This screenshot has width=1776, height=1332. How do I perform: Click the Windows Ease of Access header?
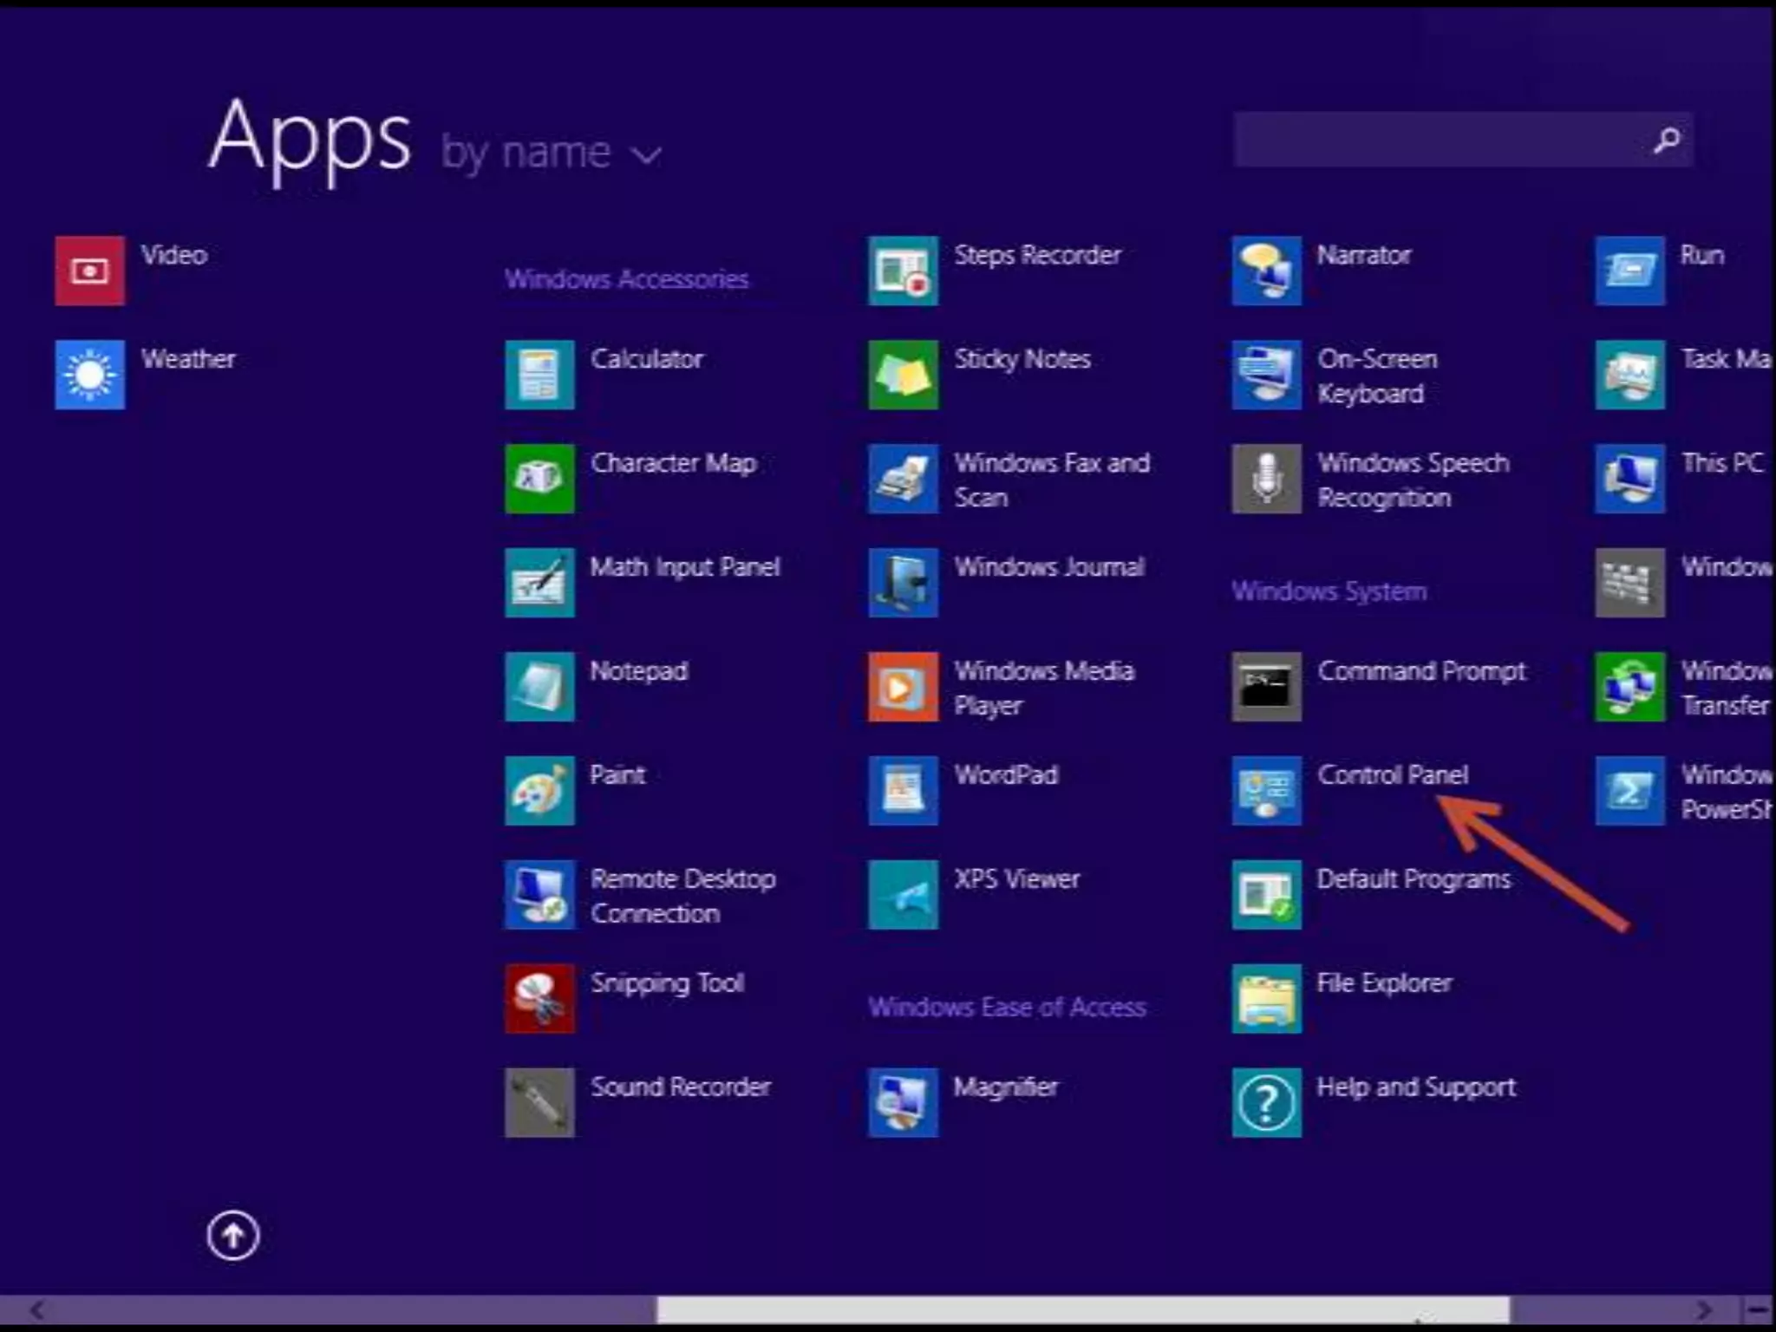pyautogui.click(x=1007, y=1008)
